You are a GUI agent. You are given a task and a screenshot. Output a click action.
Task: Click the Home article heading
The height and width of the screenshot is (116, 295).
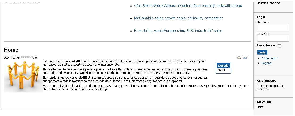(x=11, y=50)
